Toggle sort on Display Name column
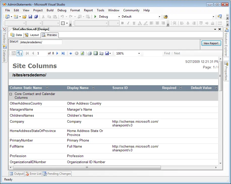 pyautogui.click(x=93, y=88)
